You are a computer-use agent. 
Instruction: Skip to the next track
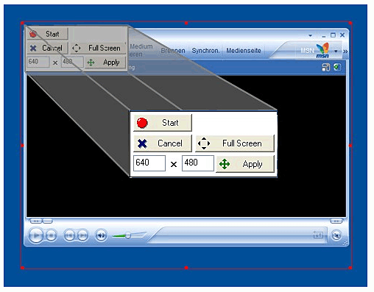point(82,235)
